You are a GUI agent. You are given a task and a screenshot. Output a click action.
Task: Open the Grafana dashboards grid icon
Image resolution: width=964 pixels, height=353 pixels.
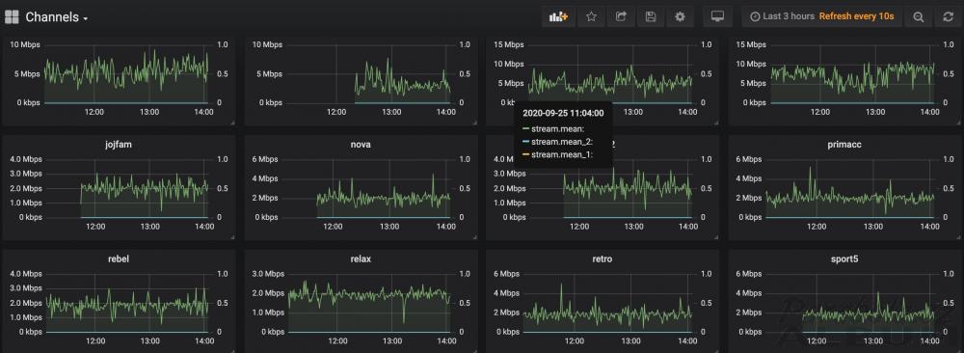12,17
